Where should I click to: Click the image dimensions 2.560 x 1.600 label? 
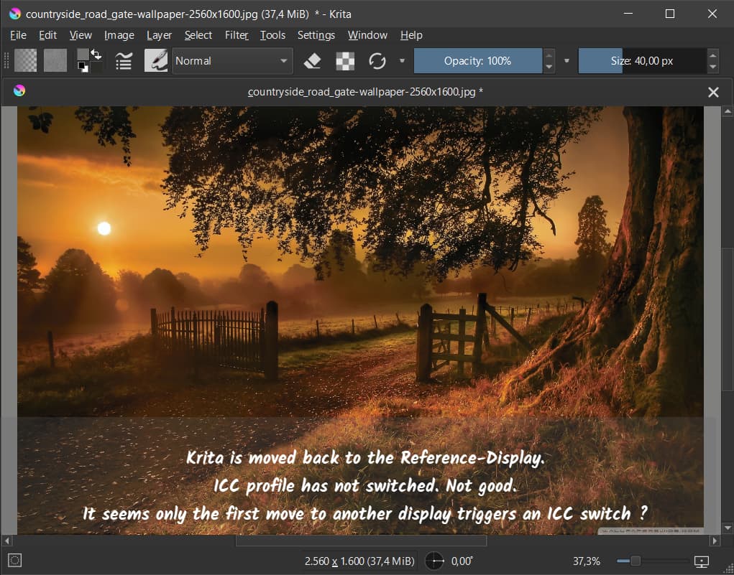pos(359,561)
